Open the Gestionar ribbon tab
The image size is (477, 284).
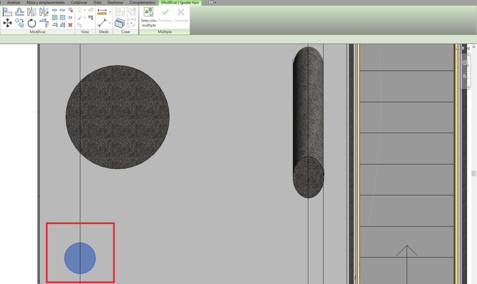point(115,3)
